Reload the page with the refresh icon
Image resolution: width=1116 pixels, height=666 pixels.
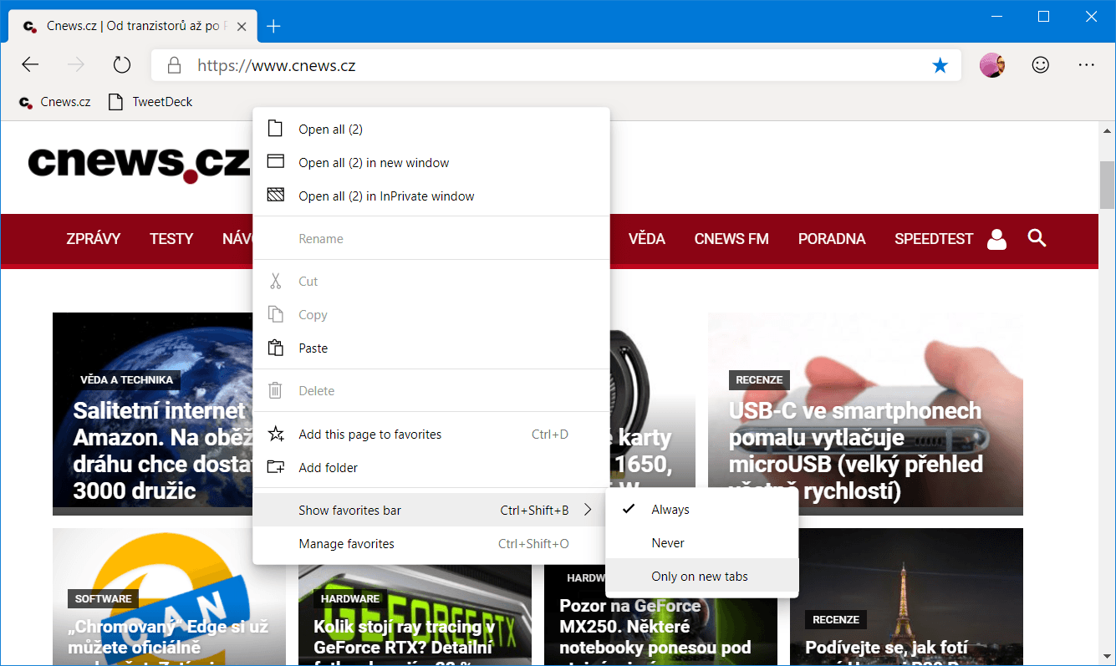coord(122,64)
